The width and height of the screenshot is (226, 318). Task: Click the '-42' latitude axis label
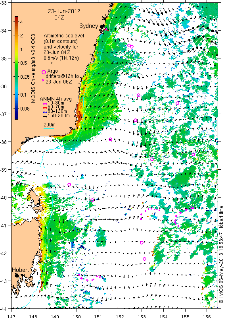click(3, 253)
